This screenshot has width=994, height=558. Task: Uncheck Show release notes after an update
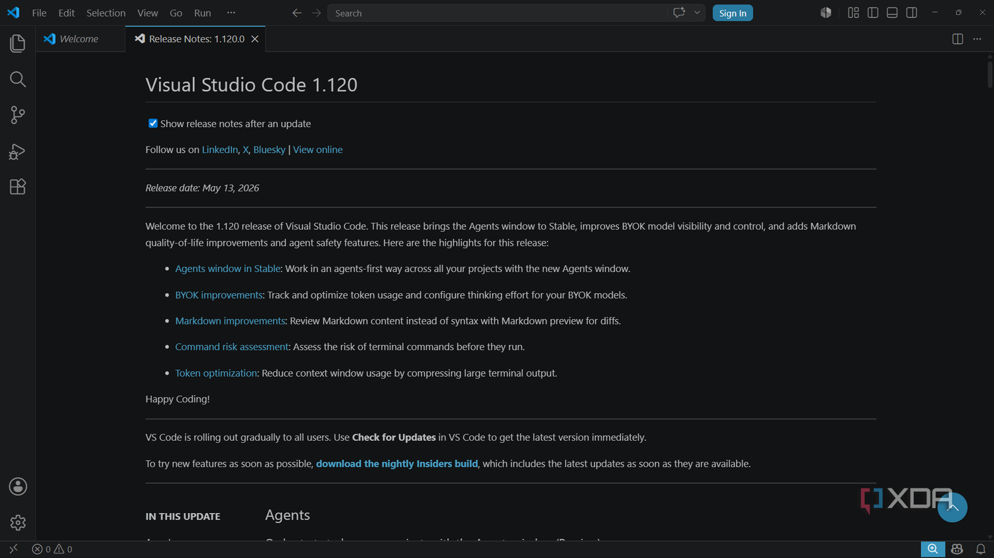(x=153, y=123)
